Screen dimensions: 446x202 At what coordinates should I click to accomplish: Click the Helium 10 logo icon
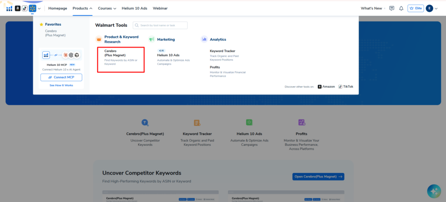[x=10, y=9]
